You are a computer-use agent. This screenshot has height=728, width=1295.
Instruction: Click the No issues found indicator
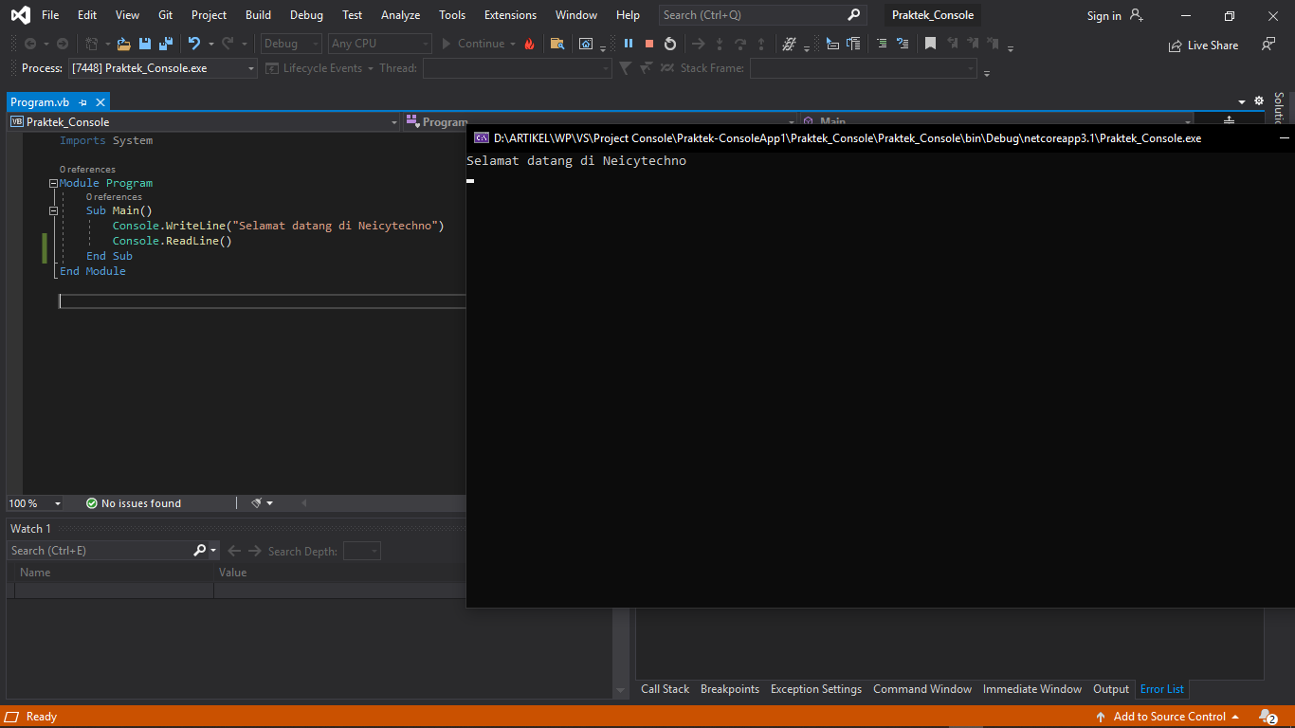134,503
